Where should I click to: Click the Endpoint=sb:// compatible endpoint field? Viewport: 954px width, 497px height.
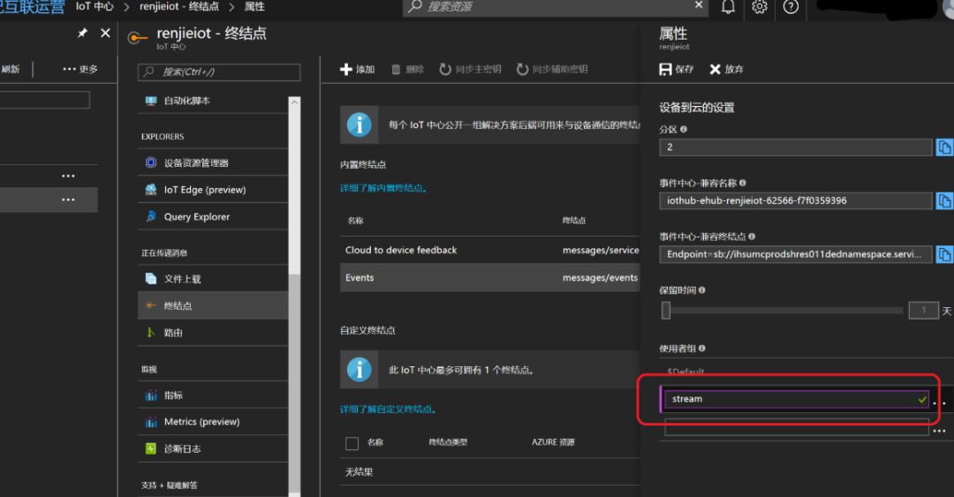(x=795, y=254)
